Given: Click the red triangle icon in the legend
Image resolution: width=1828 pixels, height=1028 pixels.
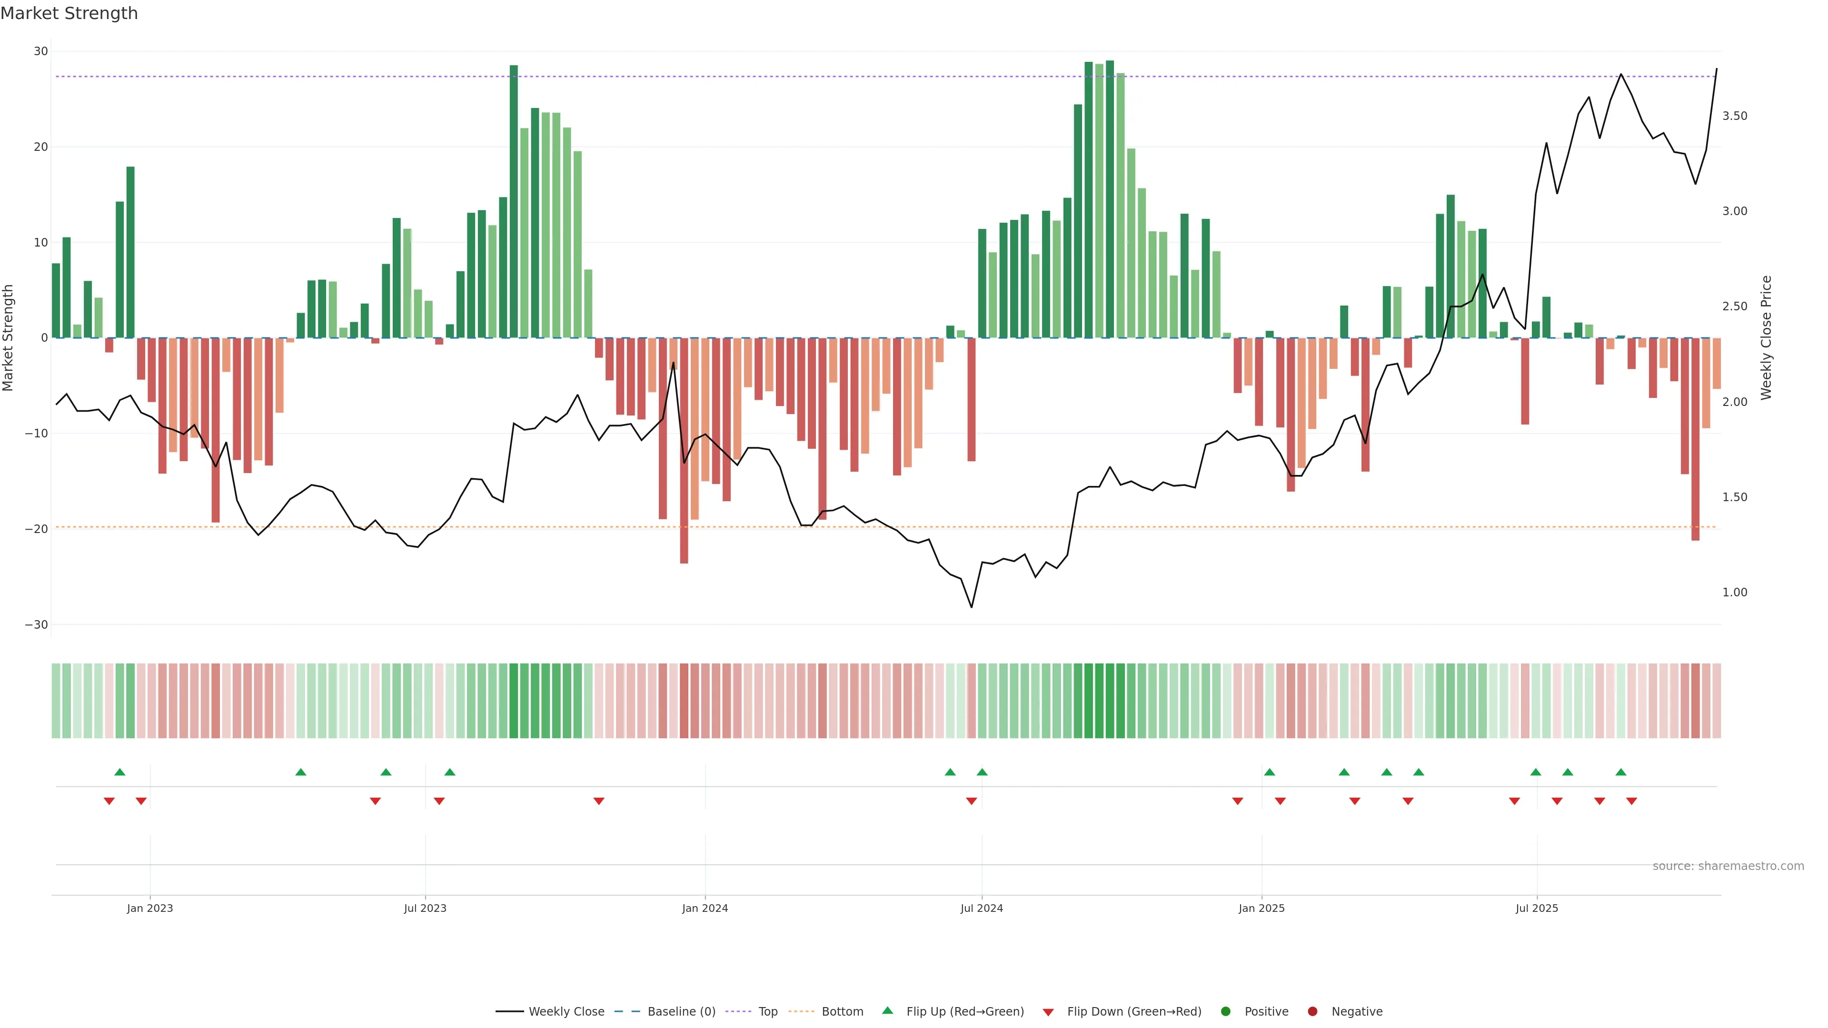Looking at the screenshot, I should 1048,1012.
